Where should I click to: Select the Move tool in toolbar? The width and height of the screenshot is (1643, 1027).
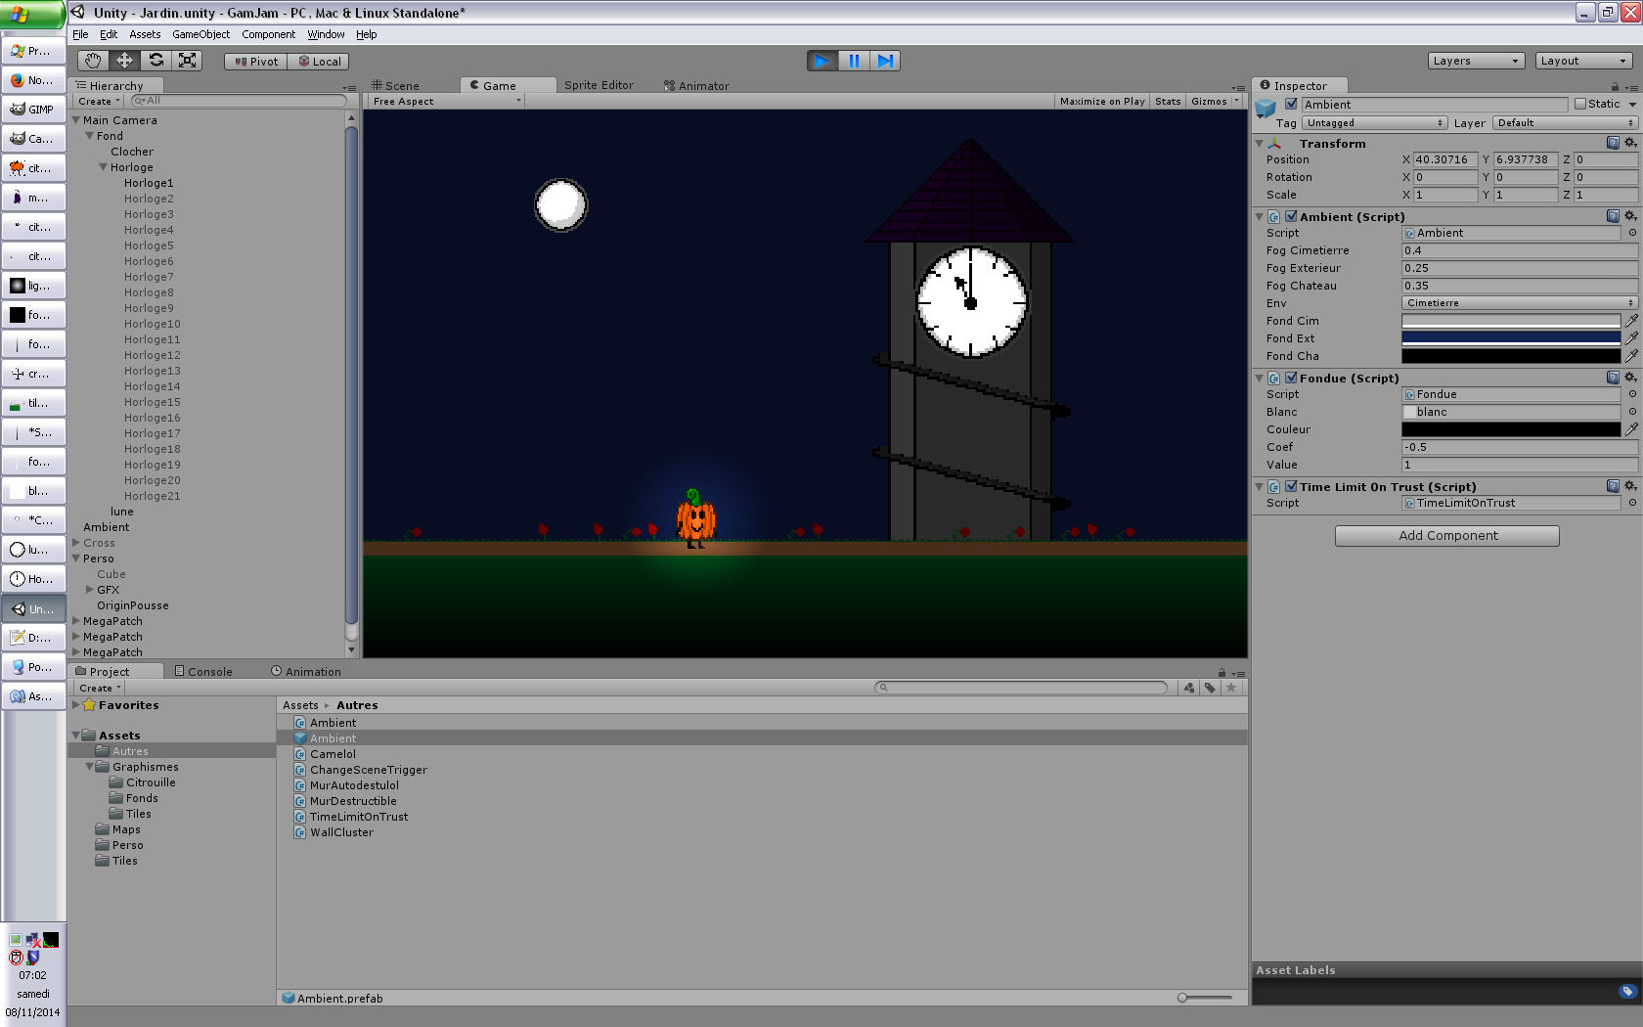[124, 61]
